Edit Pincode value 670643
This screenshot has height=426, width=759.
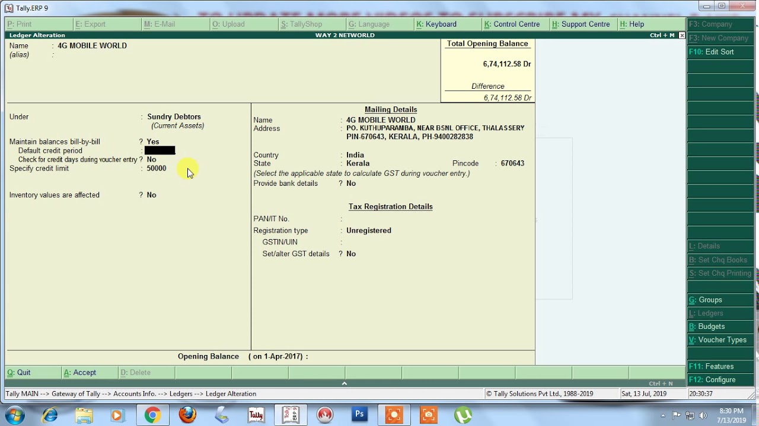512,163
